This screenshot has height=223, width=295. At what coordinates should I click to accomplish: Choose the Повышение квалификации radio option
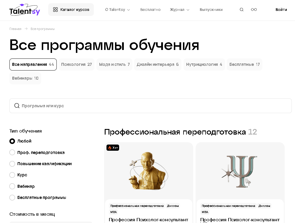pyautogui.click(x=12, y=164)
